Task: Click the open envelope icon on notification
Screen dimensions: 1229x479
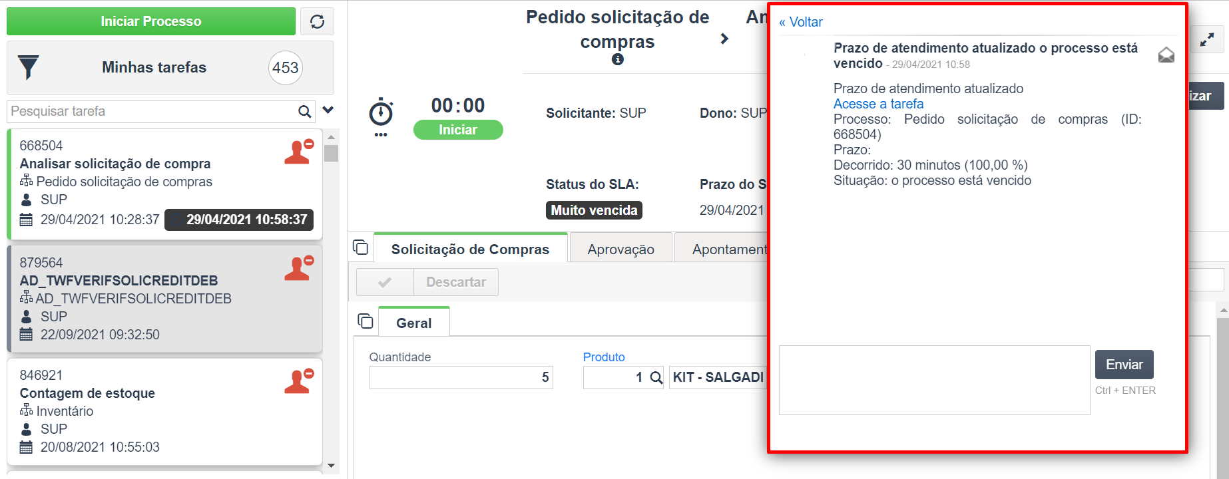Action: tap(1166, 55)
